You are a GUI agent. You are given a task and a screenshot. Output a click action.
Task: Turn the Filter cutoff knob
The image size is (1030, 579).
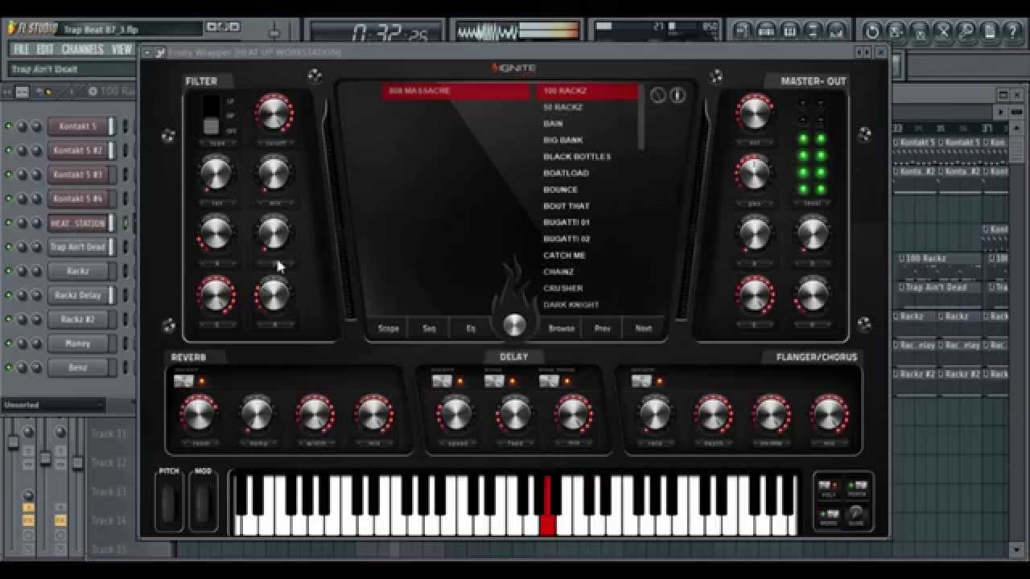tap(274, 113)
